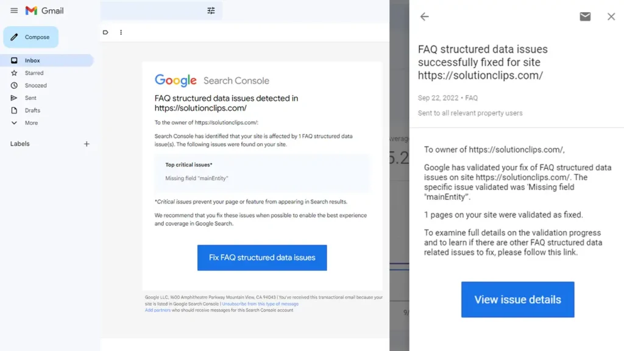Click the envelope icon in side panel
Screen dimensions: 624x351
(585, 16)
